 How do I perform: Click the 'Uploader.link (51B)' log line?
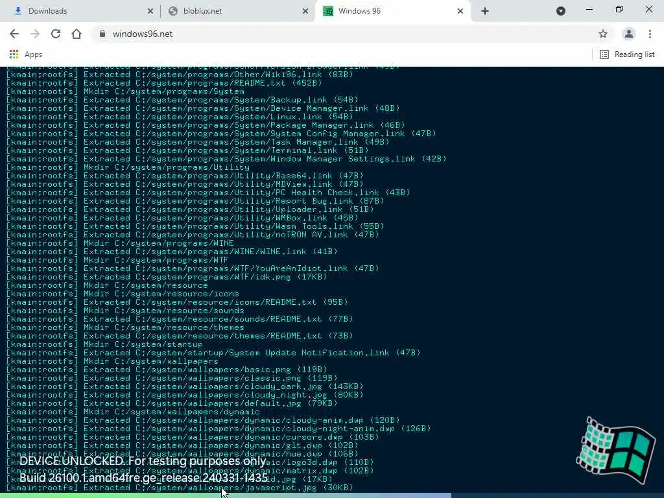click(x=190, y=209)
